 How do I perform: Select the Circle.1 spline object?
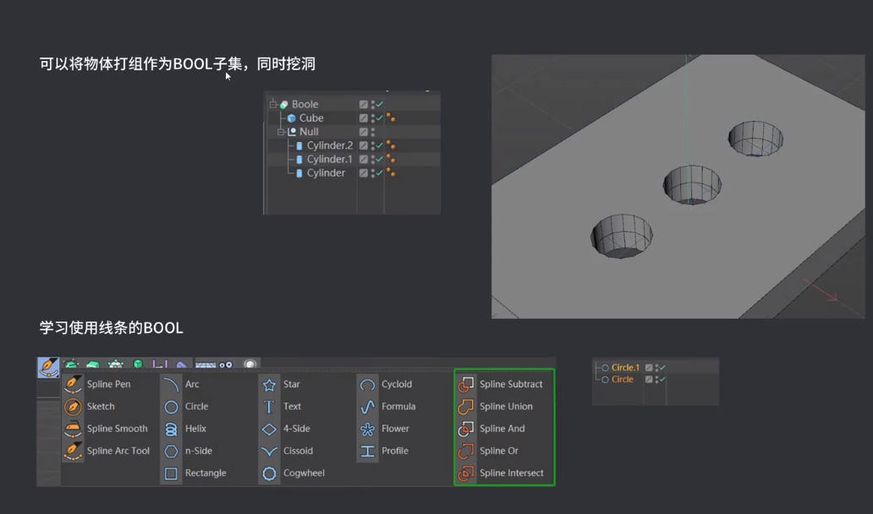625,368
